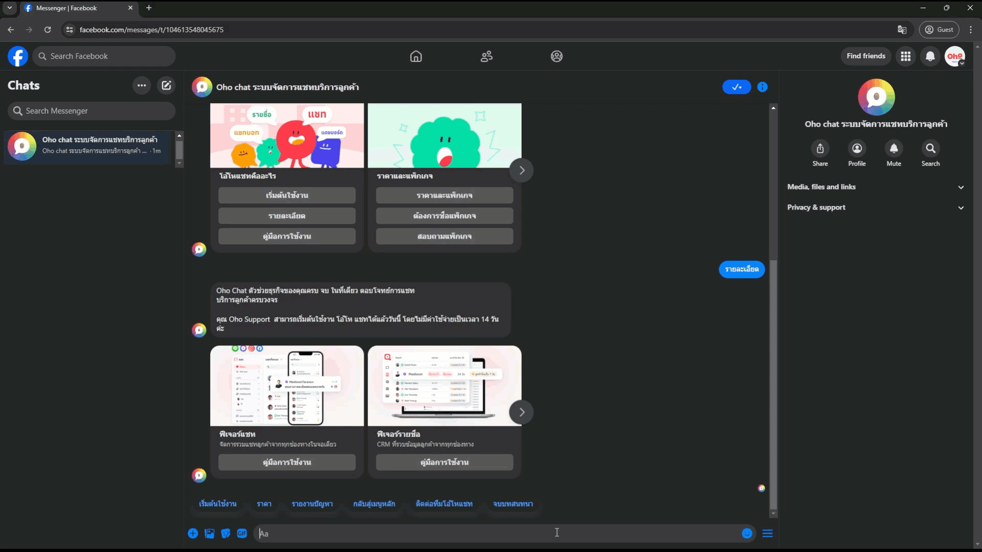
Task: Click the browser translate page icon
Action: pos(902,30)
